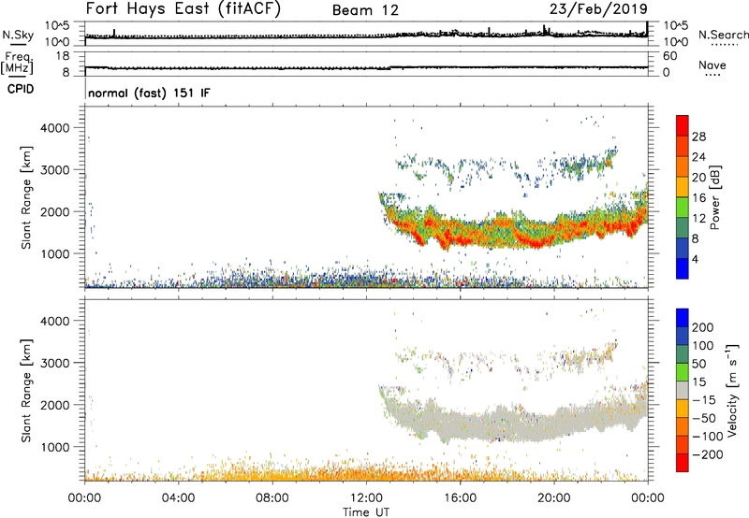Viewport: 749px width, 518px height.
Task: Click the power panel 'Slant Range [km]' label
Action: 26,197
